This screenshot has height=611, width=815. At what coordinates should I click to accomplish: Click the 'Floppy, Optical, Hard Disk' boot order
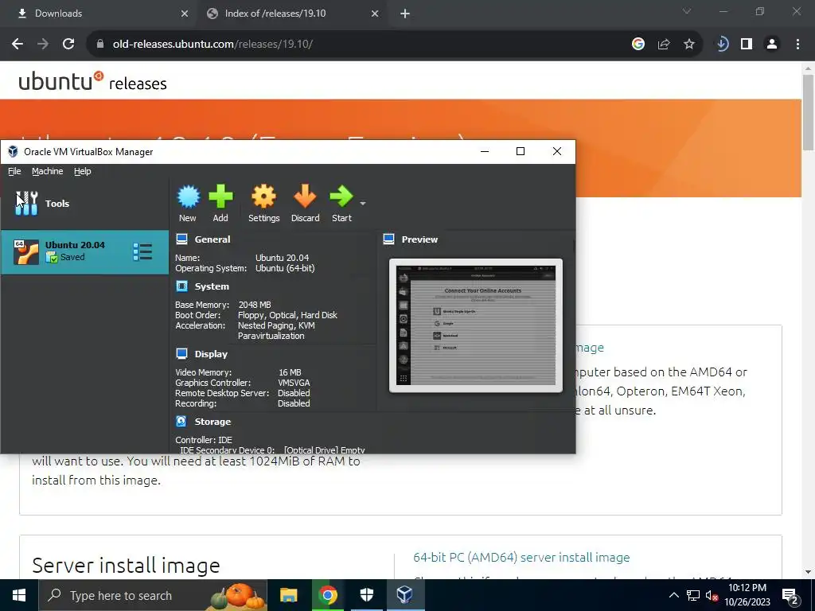pos(287,315)
